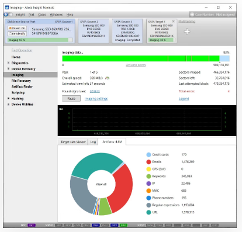242x232 pixels.
Task: Click the speedometer icon next to overall speed
Action: coord(108,78)
